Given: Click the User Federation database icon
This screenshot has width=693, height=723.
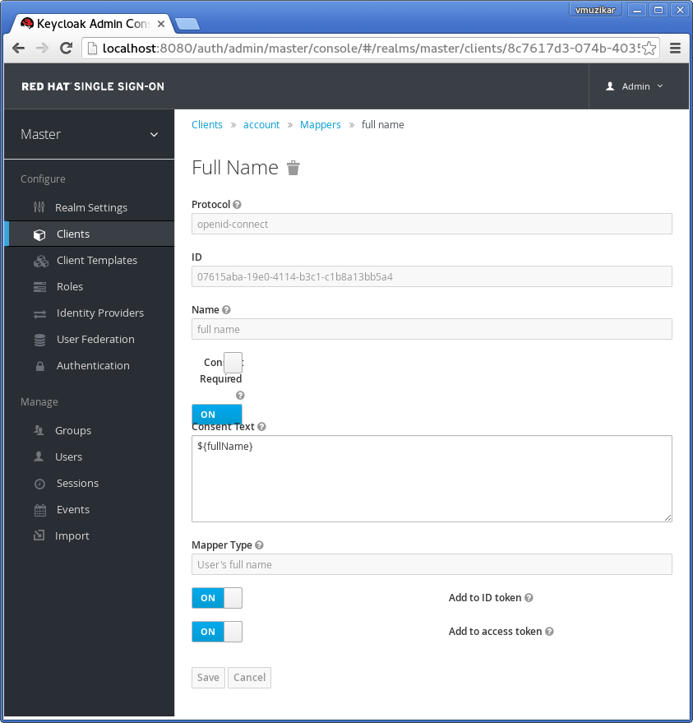Looking at the screenshot, I should point(39,341).
